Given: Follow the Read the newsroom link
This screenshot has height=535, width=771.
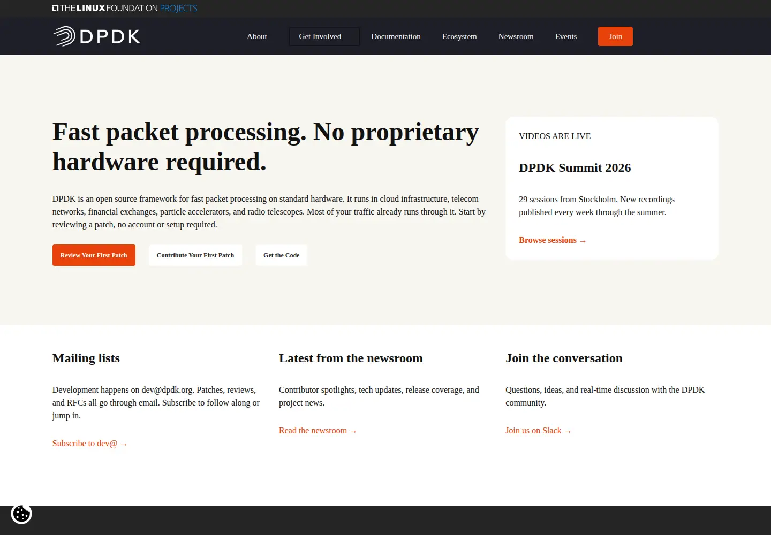Looking at the screenshot, I should (318, 431).
